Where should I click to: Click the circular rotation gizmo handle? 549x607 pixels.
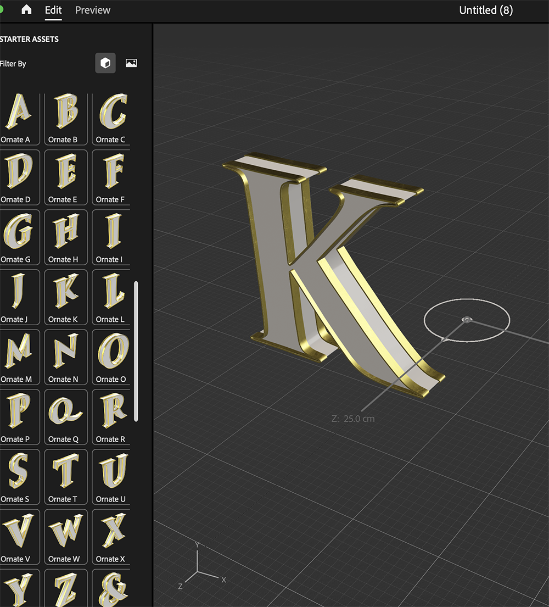coord(467,320)
